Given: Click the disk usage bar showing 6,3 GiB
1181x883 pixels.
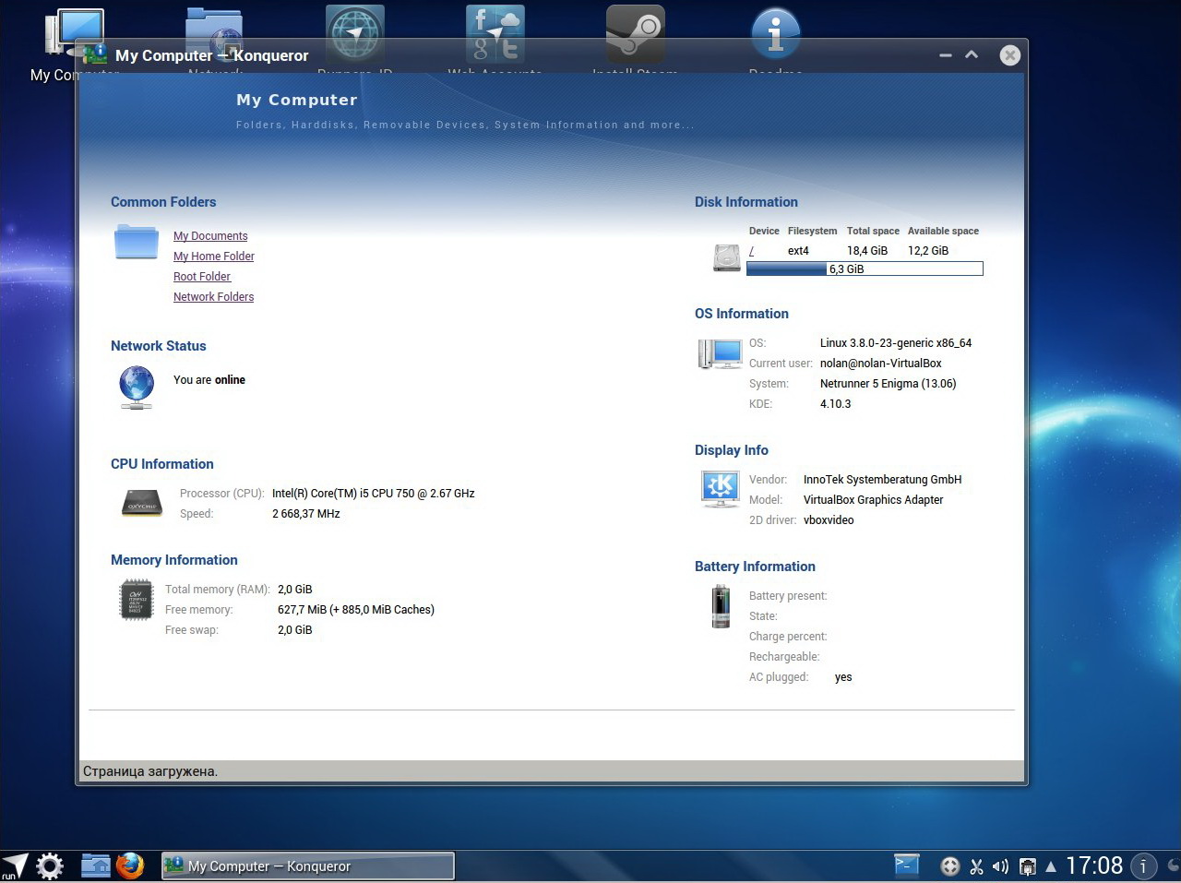Looking at the screenshot, I should click(865, 268).
